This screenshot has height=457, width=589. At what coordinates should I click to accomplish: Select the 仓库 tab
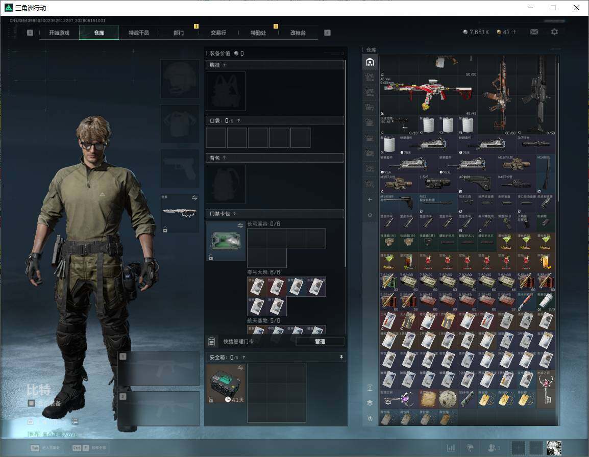point(99,33)
